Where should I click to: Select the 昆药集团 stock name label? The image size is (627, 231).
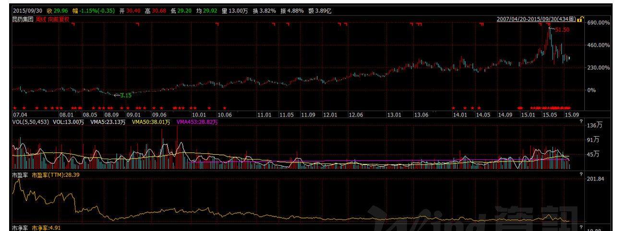[23, 20]
